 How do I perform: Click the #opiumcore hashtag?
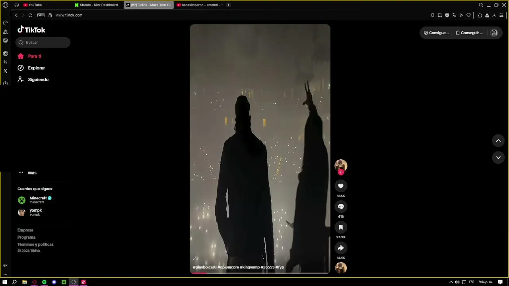[228, 267]
